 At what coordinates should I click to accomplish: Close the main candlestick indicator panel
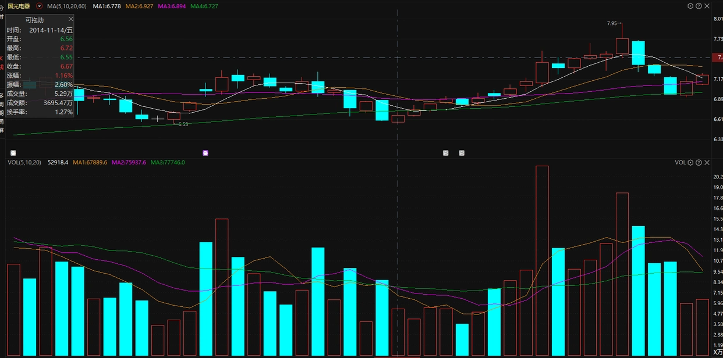[707, 6]
